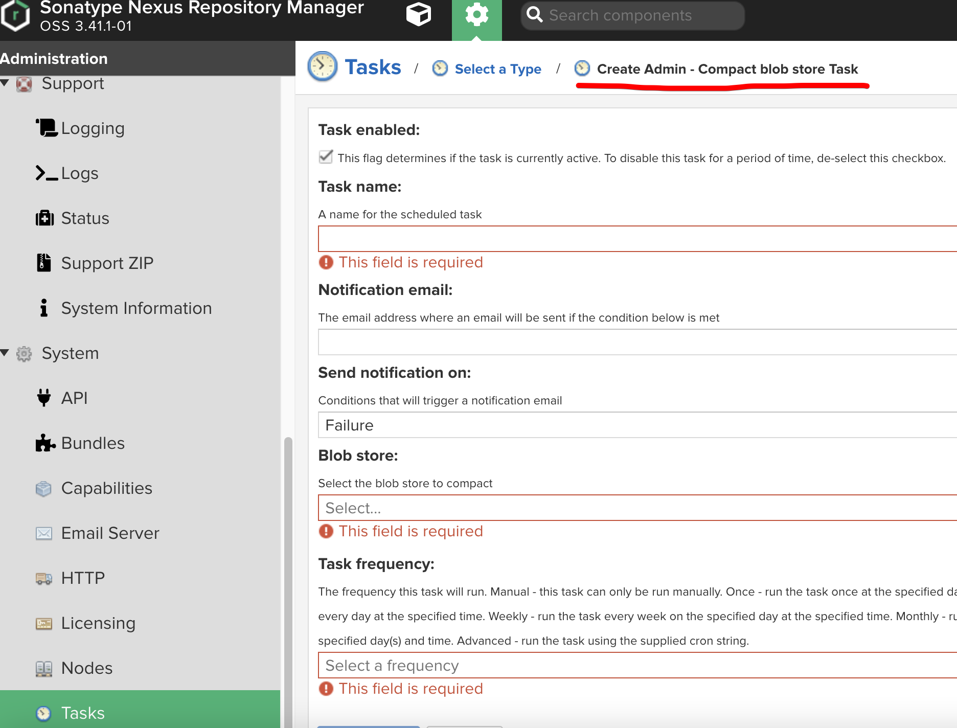Open the Select a frequency dropdown
The image size is (957, 728).
coord(637,665)
